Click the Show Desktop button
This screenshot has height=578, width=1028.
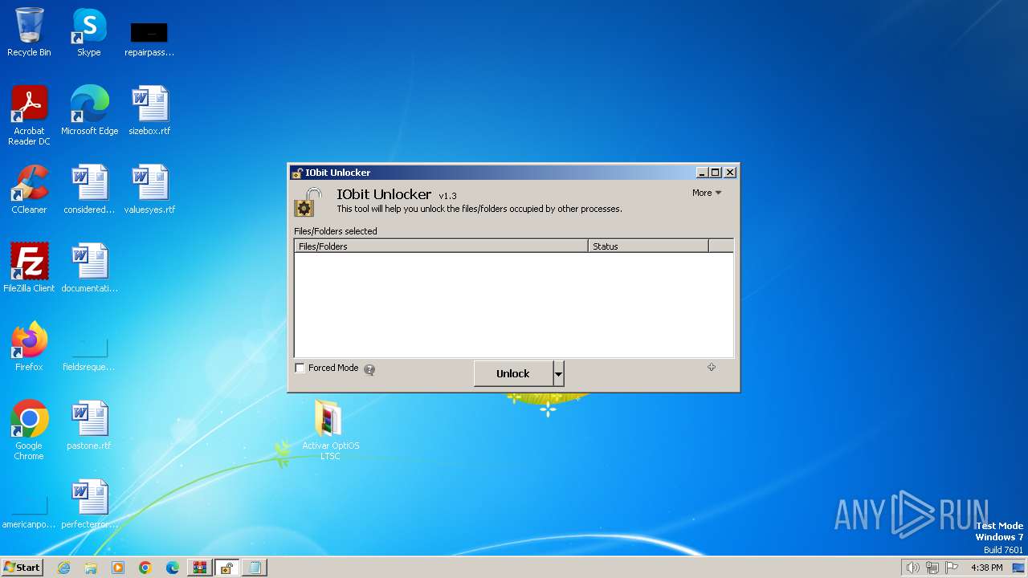pos(1018,568)
